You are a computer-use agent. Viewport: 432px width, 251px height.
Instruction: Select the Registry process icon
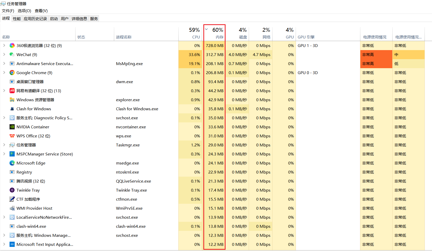[x=12, y=172]
